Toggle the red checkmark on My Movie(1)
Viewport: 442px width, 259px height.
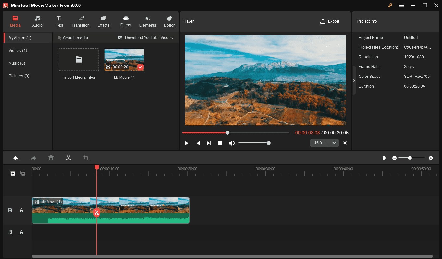(x=140, y=67)
